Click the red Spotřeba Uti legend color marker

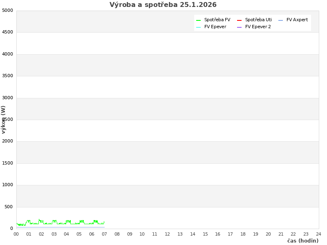coord(239,20)
